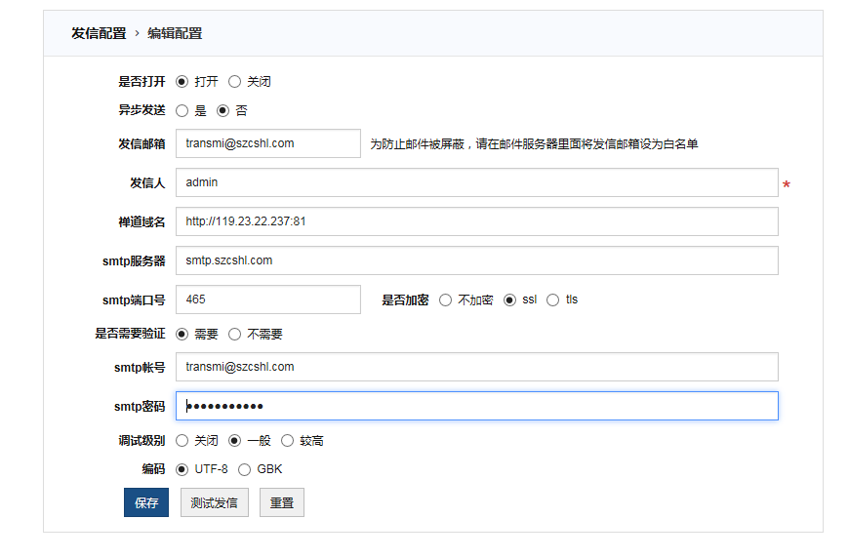Click the 发信人 input field
Viewport: 849px width, 559px height.
[477, 182]
